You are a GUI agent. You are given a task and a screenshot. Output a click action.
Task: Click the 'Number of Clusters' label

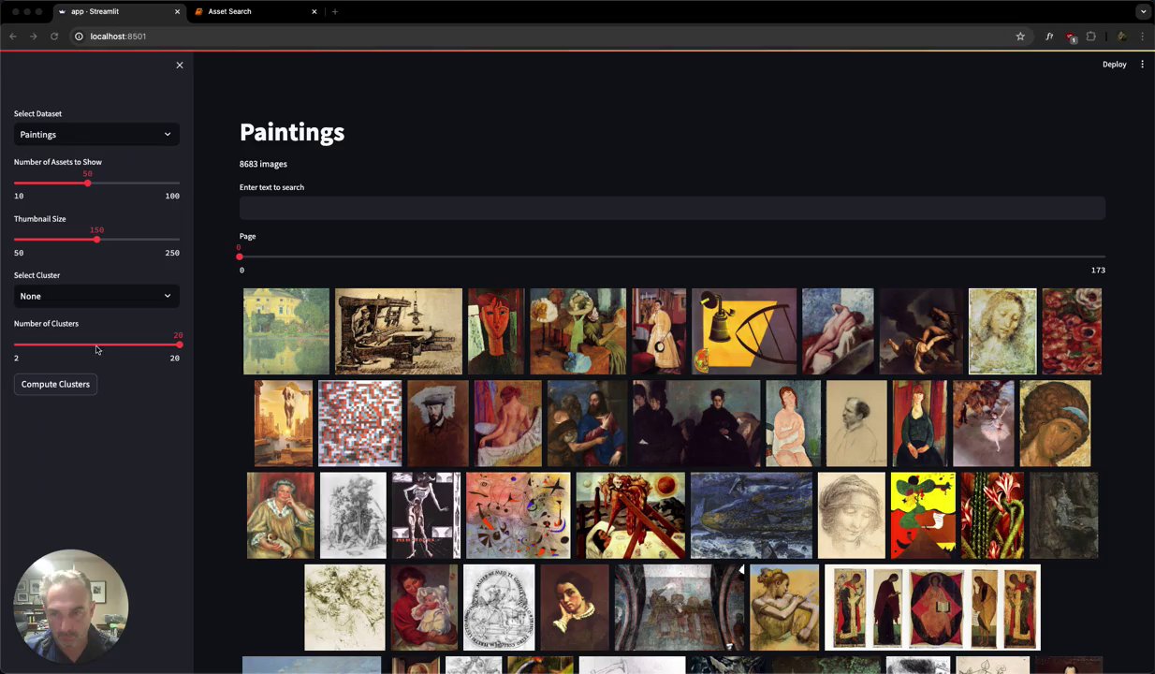click(46, 323)
